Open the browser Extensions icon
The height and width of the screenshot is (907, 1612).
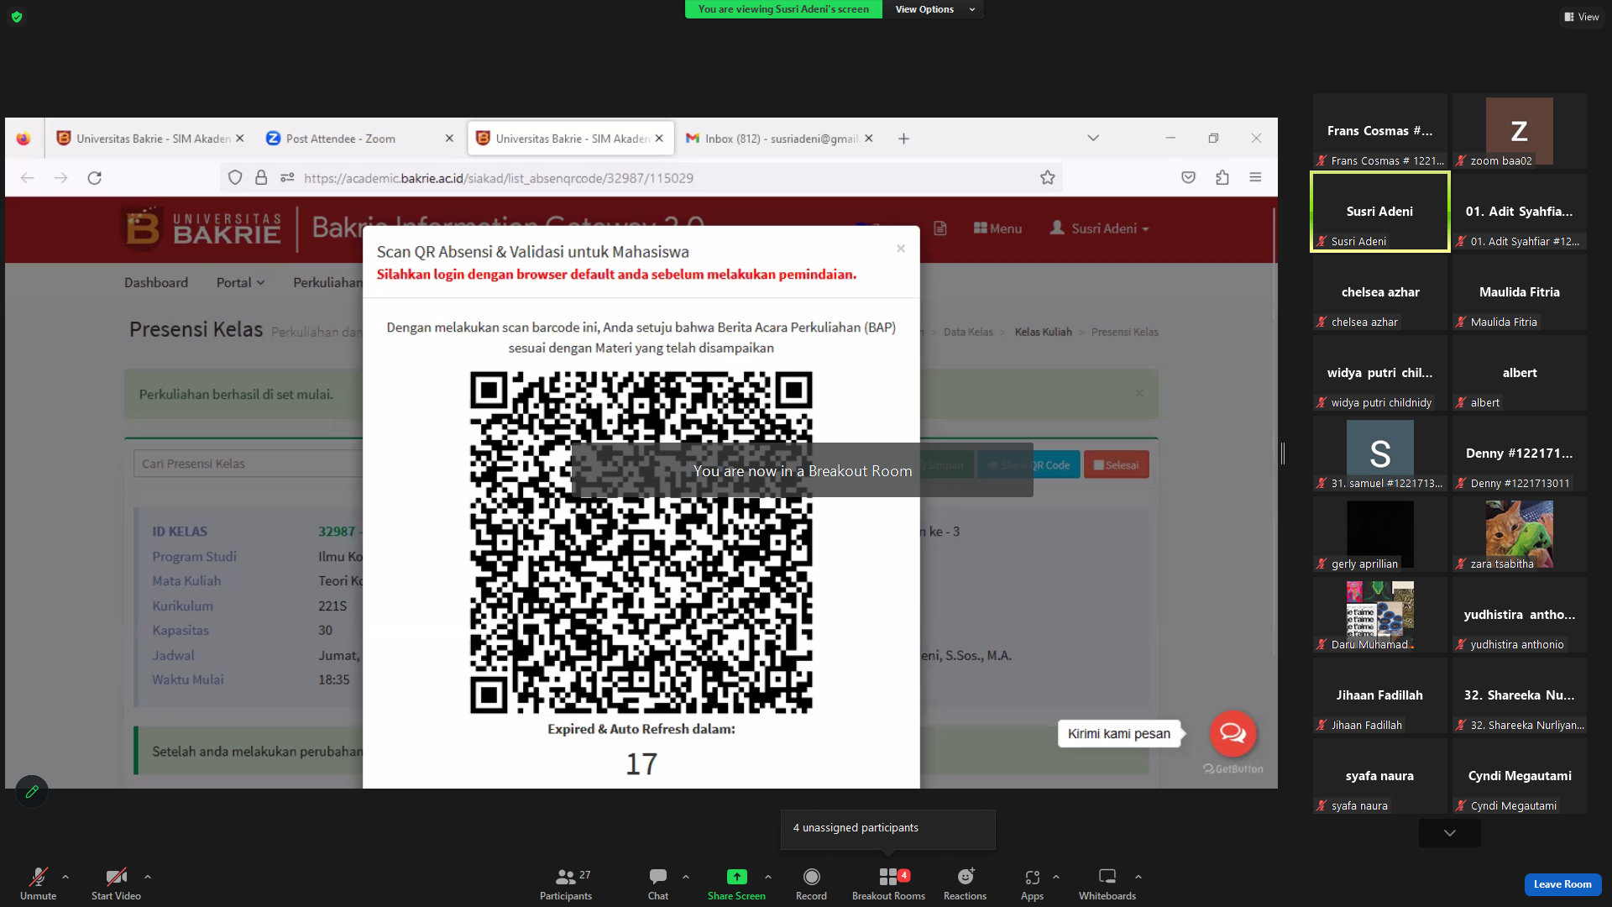click(x=1222, y=178)
